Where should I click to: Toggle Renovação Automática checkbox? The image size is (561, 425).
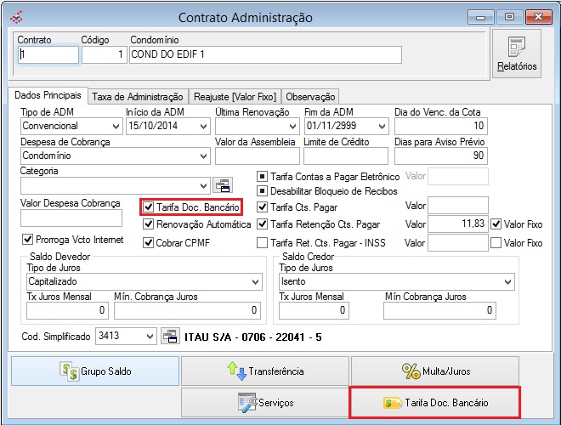click(x=149, y=224)
